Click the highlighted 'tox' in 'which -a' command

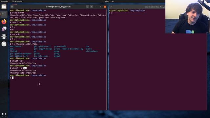tap(25, 68)
